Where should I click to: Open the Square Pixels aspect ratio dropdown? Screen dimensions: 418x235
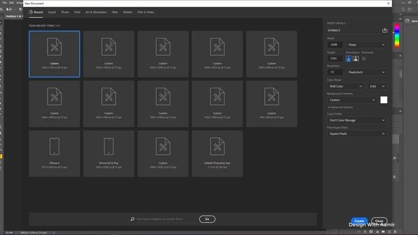(357, 134)
